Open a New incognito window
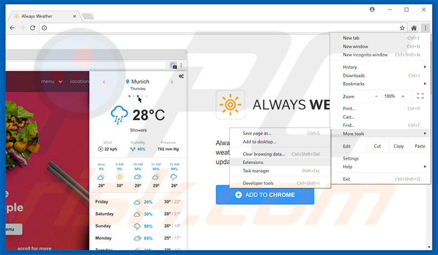 381,55
